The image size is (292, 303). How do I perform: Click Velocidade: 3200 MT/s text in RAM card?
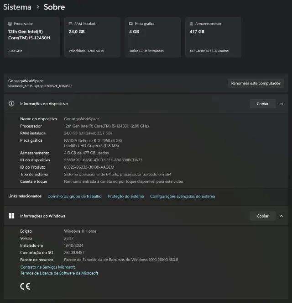click(86, 51)
